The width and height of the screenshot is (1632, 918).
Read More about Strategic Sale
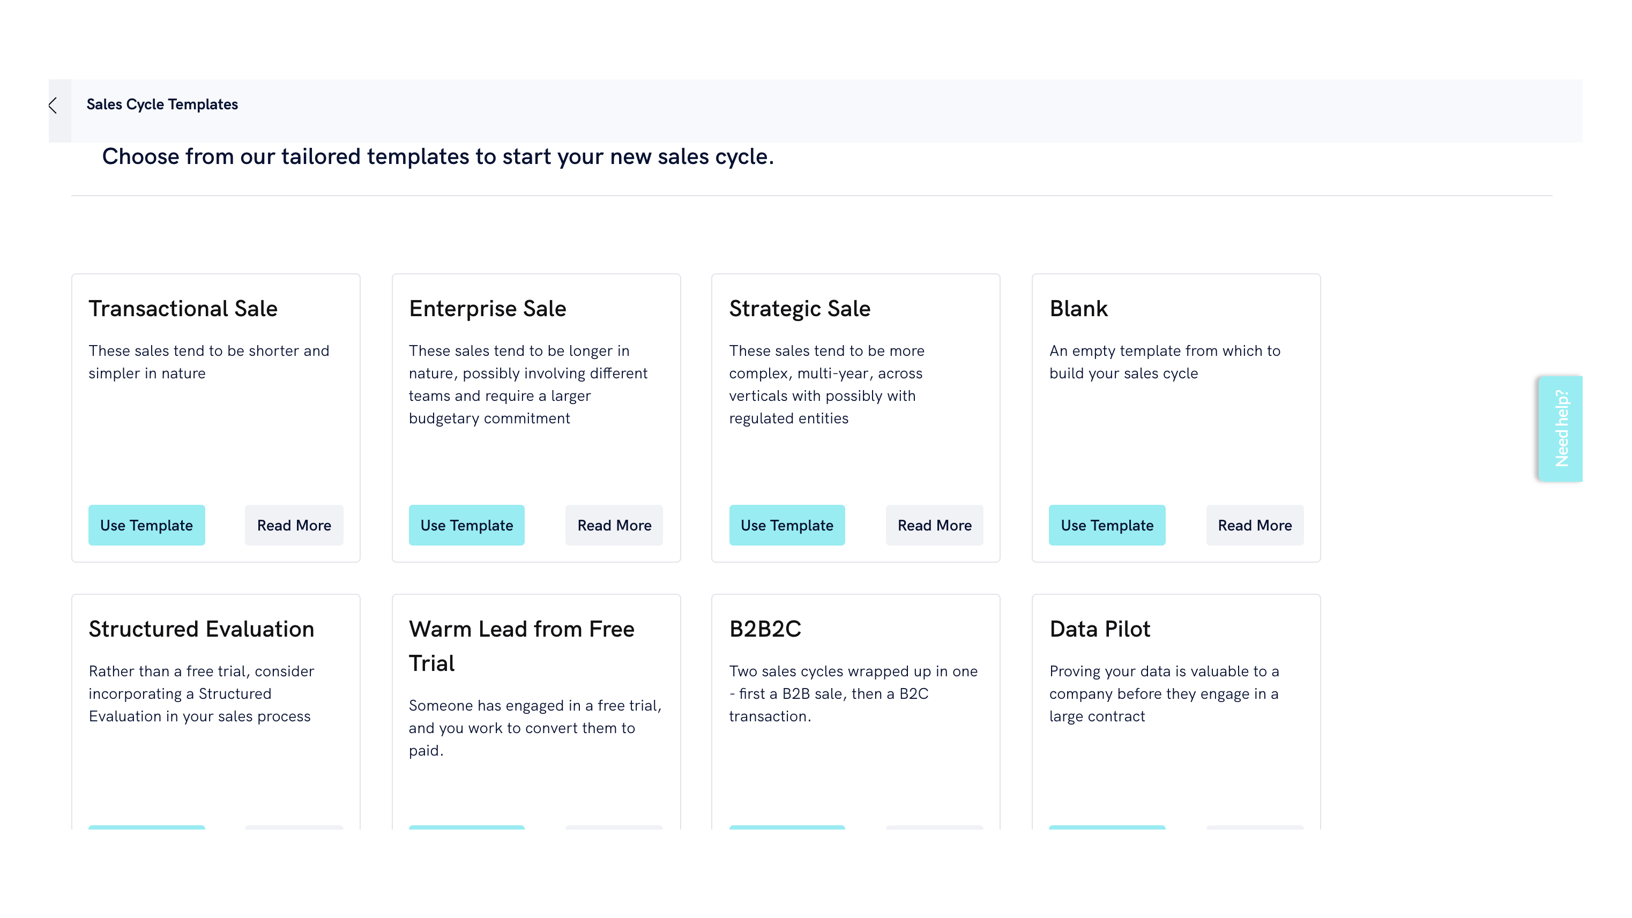click(934, 525)
